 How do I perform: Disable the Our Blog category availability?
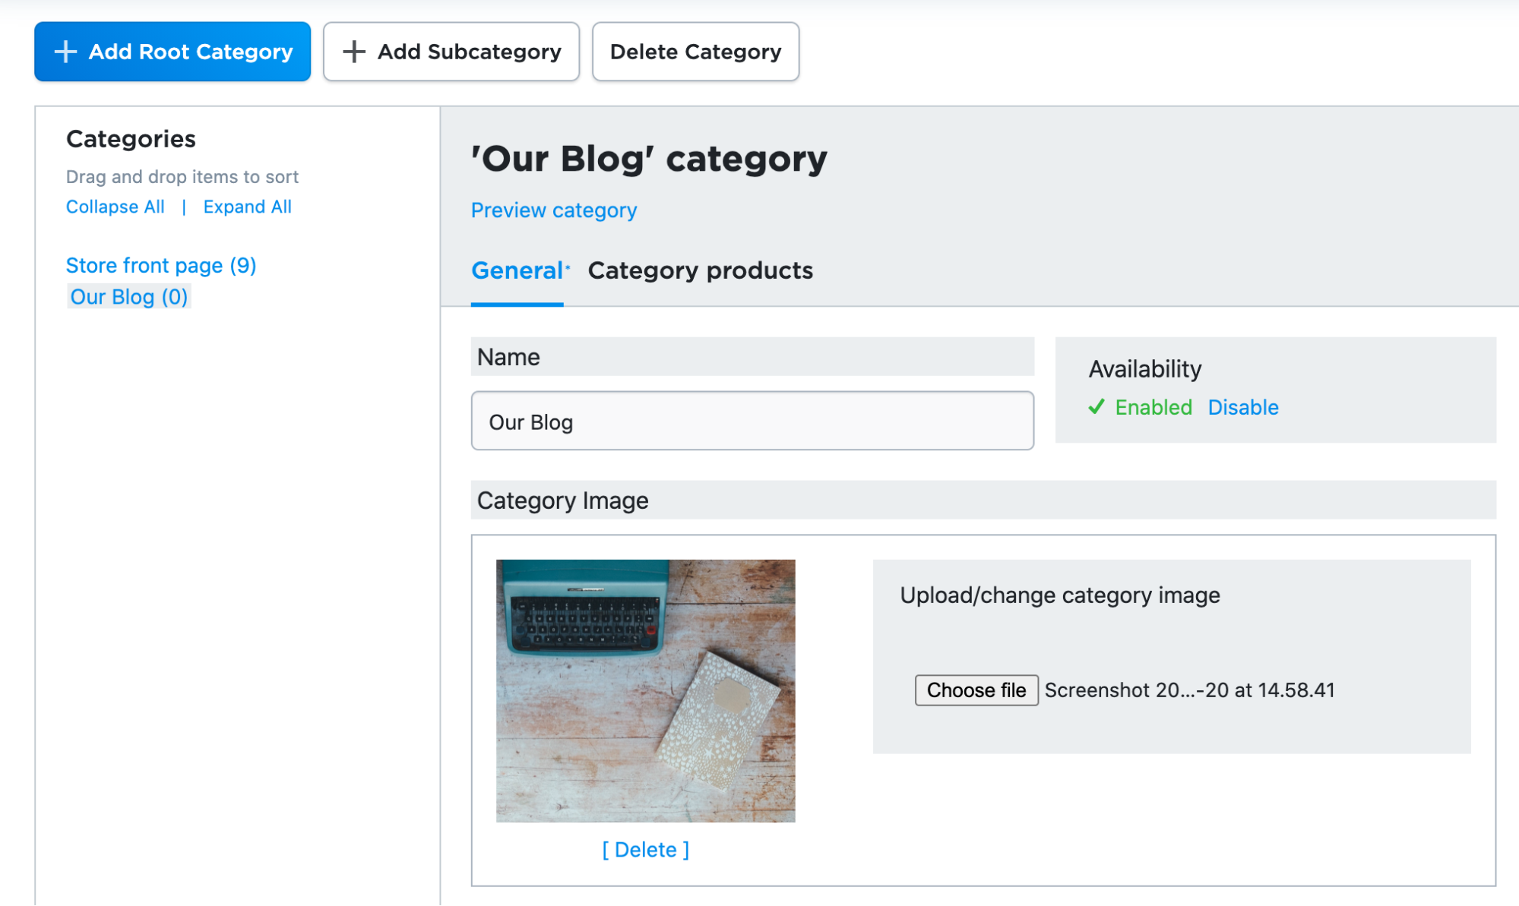pyautogui.click(x=1242, y=407)
